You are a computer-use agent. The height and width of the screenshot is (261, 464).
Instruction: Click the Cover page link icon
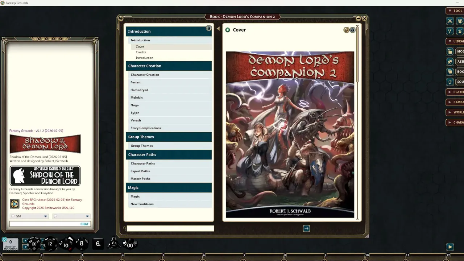point(228,30)
